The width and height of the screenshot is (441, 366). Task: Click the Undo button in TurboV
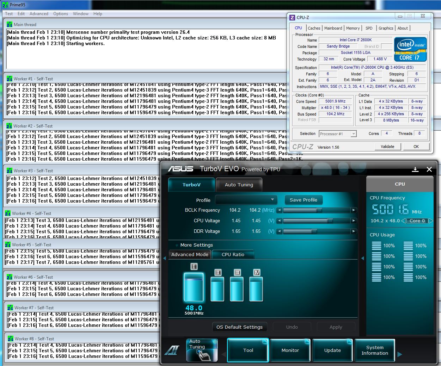click(x=292, y=327)
